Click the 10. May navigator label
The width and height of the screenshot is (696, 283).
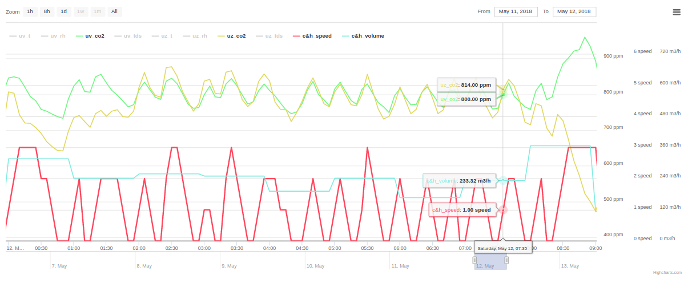(x=315, y=266)
